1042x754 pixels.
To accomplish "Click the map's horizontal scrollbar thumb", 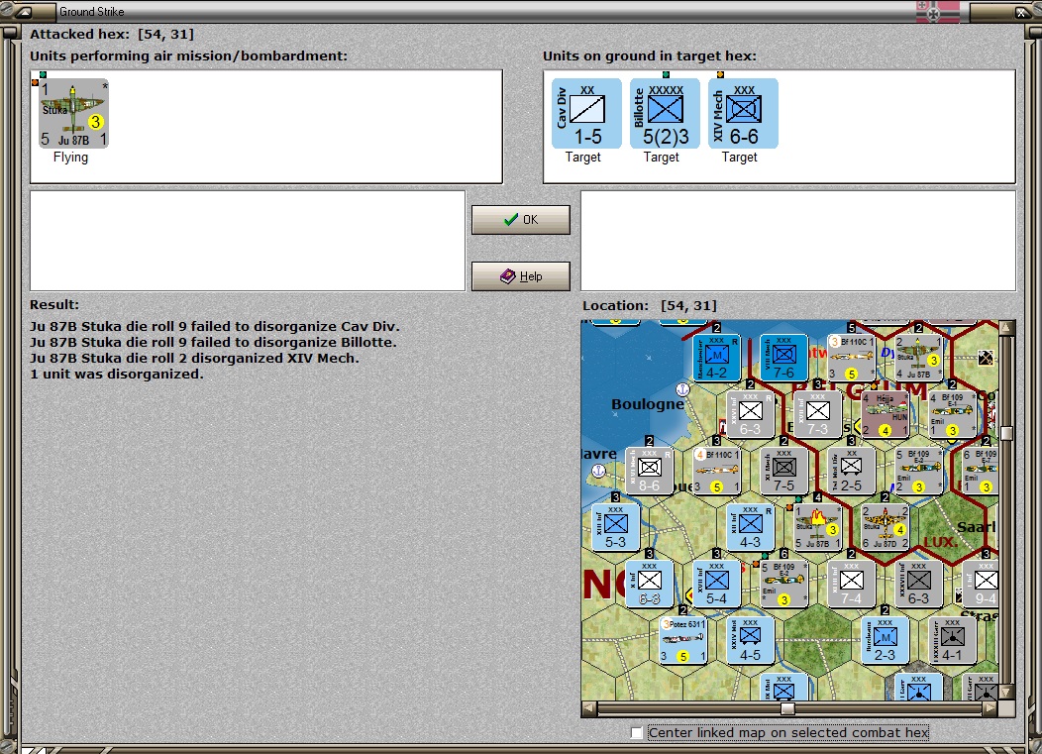I will (787, 708).
